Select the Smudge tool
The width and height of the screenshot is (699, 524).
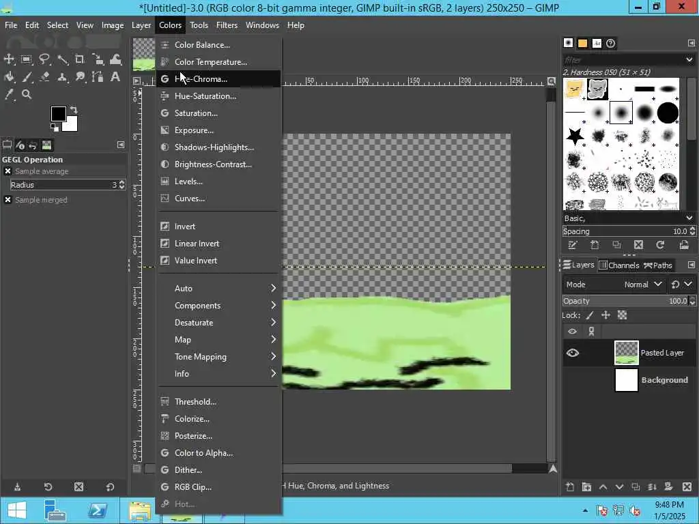(x=80, y=76)
